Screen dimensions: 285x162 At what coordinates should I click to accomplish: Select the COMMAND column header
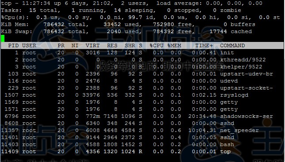click(232, 45)
